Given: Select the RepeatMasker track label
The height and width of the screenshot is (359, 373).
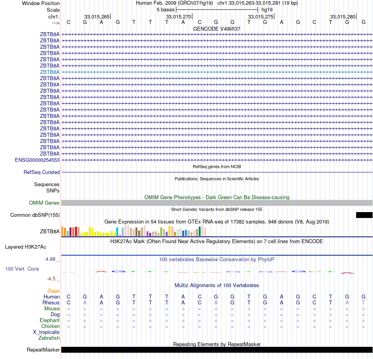Looking at the screenshot, I should pyautogui.click(x=43, y=350).
